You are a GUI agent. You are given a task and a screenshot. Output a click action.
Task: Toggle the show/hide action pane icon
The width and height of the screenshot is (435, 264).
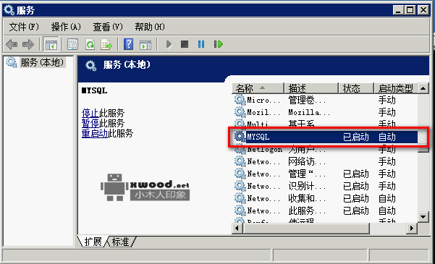[145, 44]
